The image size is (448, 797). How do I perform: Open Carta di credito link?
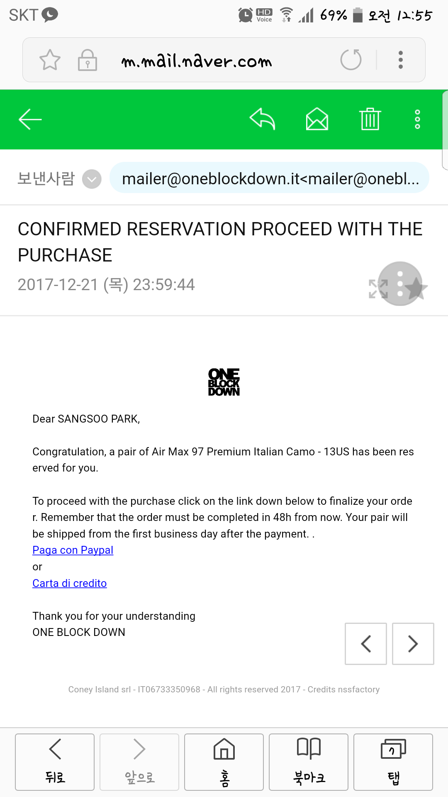[x=70, y=583]
